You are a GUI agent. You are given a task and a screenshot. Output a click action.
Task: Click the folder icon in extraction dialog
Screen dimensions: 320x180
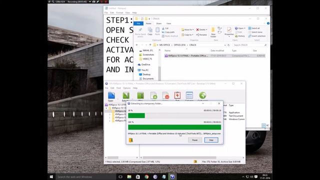pyautogui.click(x=131, y=140)
